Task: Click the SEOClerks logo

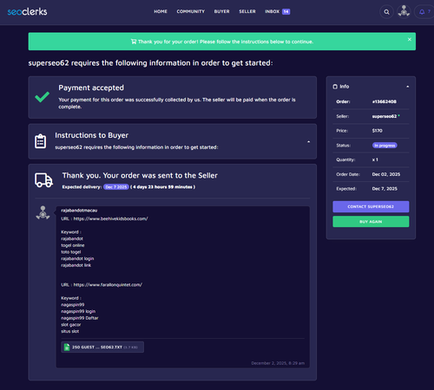Action: click(27, 11)
